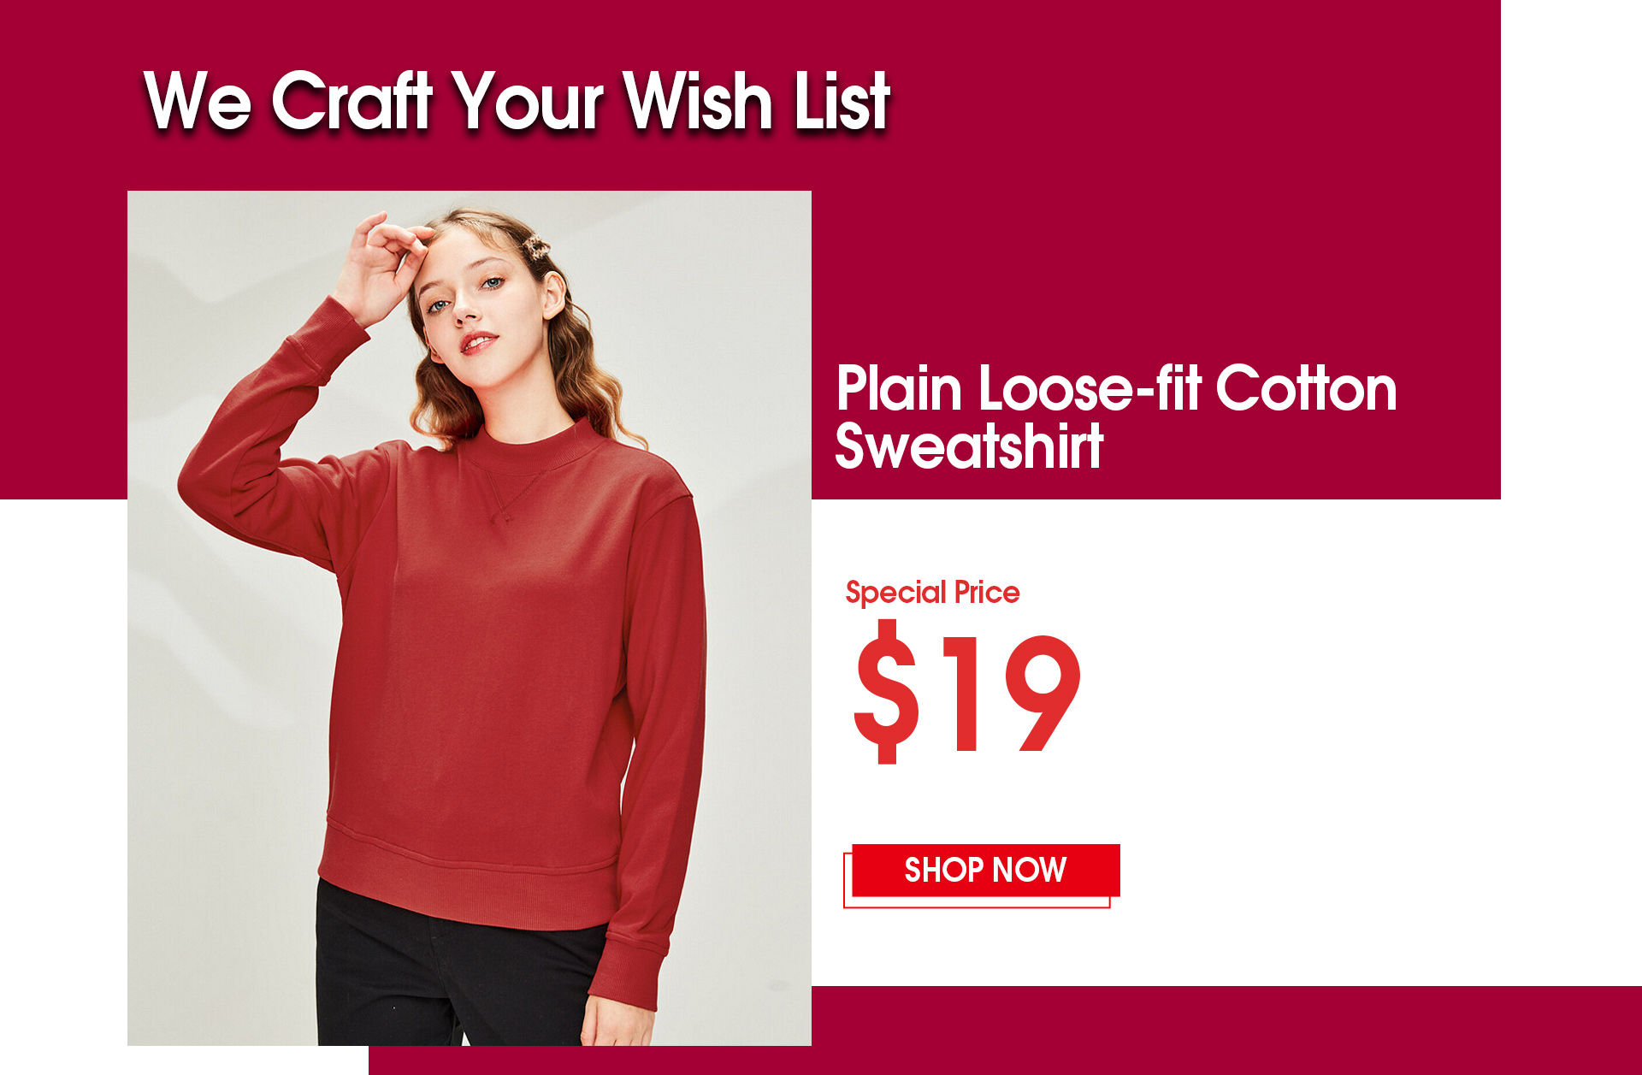
Task: Click the word Sweatshirt in the title
Action: 969,446
